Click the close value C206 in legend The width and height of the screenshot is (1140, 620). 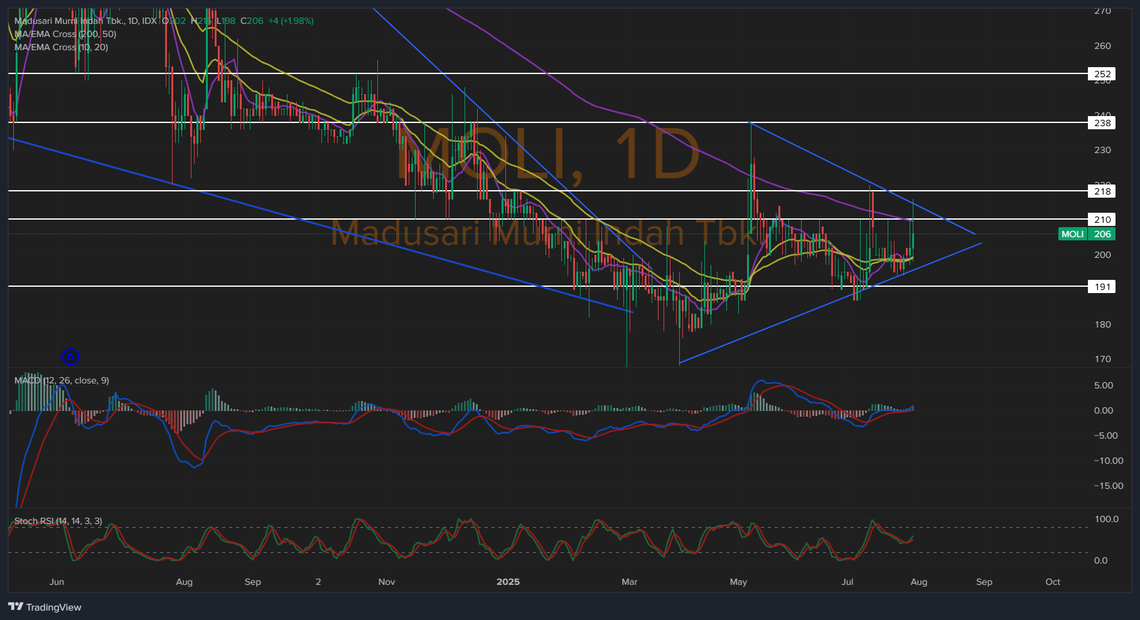[252, 21]
